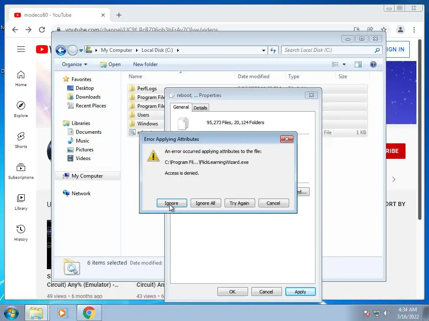The image size is (429, 321).
Task: Open Explorer recent locations dropdown arrow
Action: pos(81,51)
